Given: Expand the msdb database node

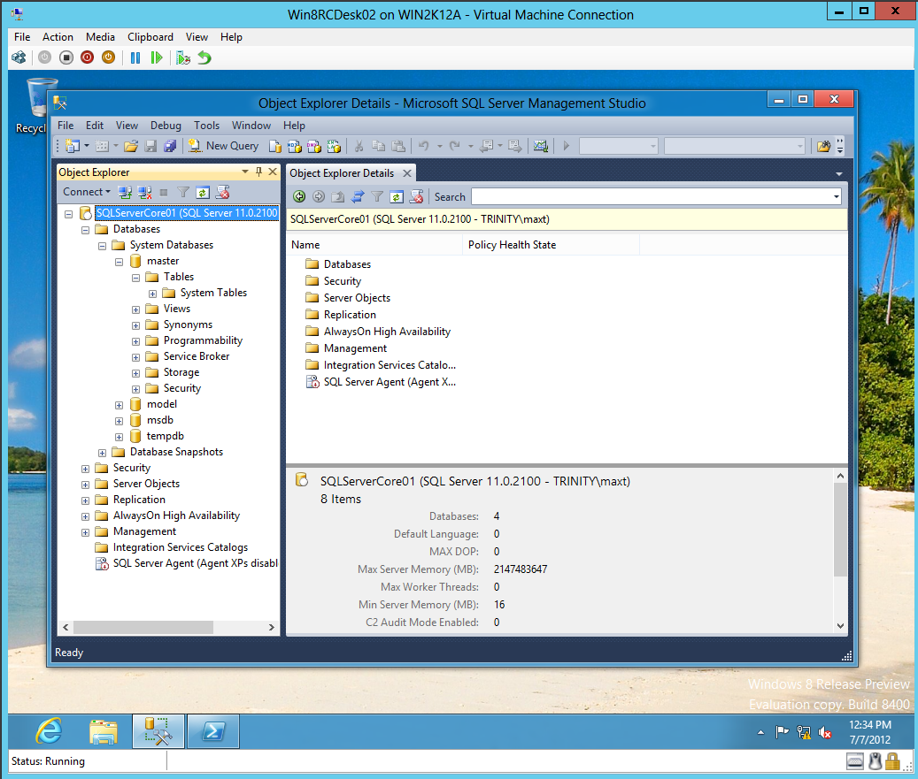Looking at the screenshot, I should pos(119,421).
